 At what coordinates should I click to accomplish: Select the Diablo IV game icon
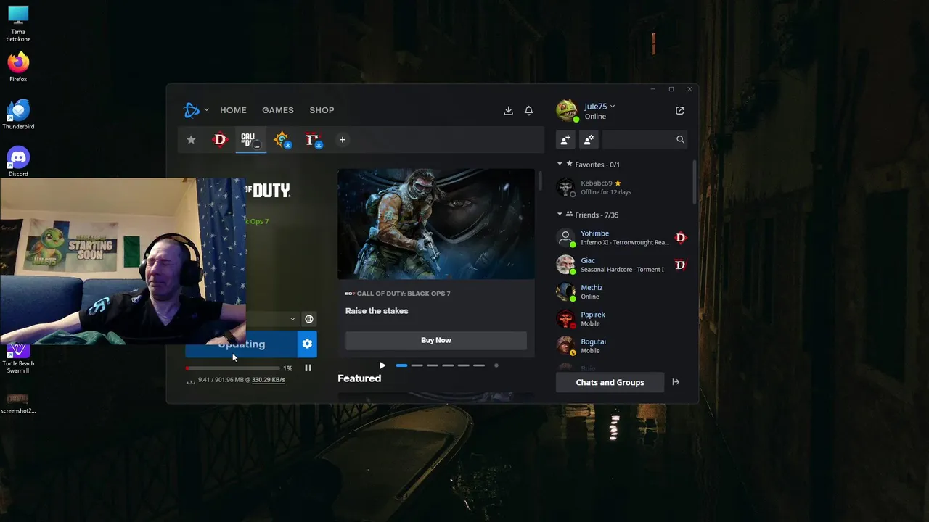[220, 140]
